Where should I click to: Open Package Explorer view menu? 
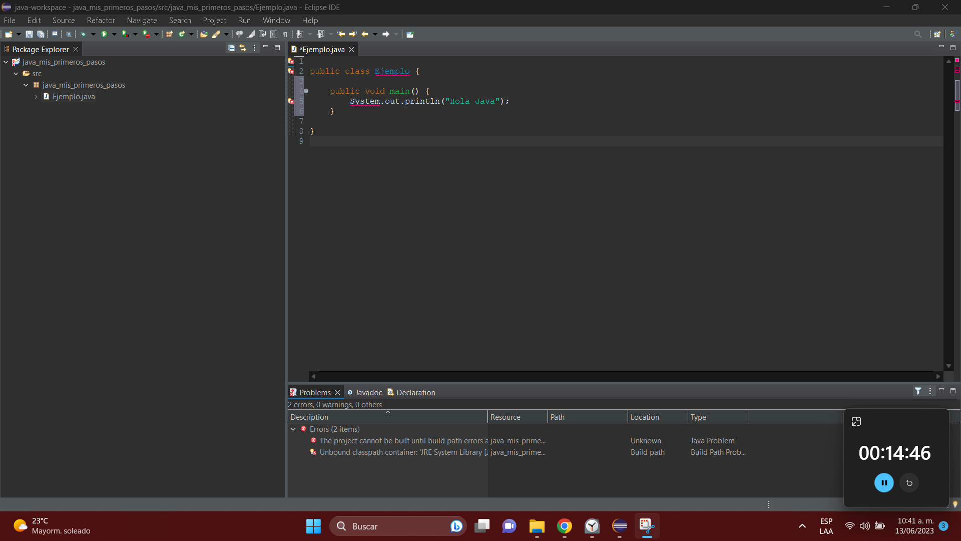[254, 48]
